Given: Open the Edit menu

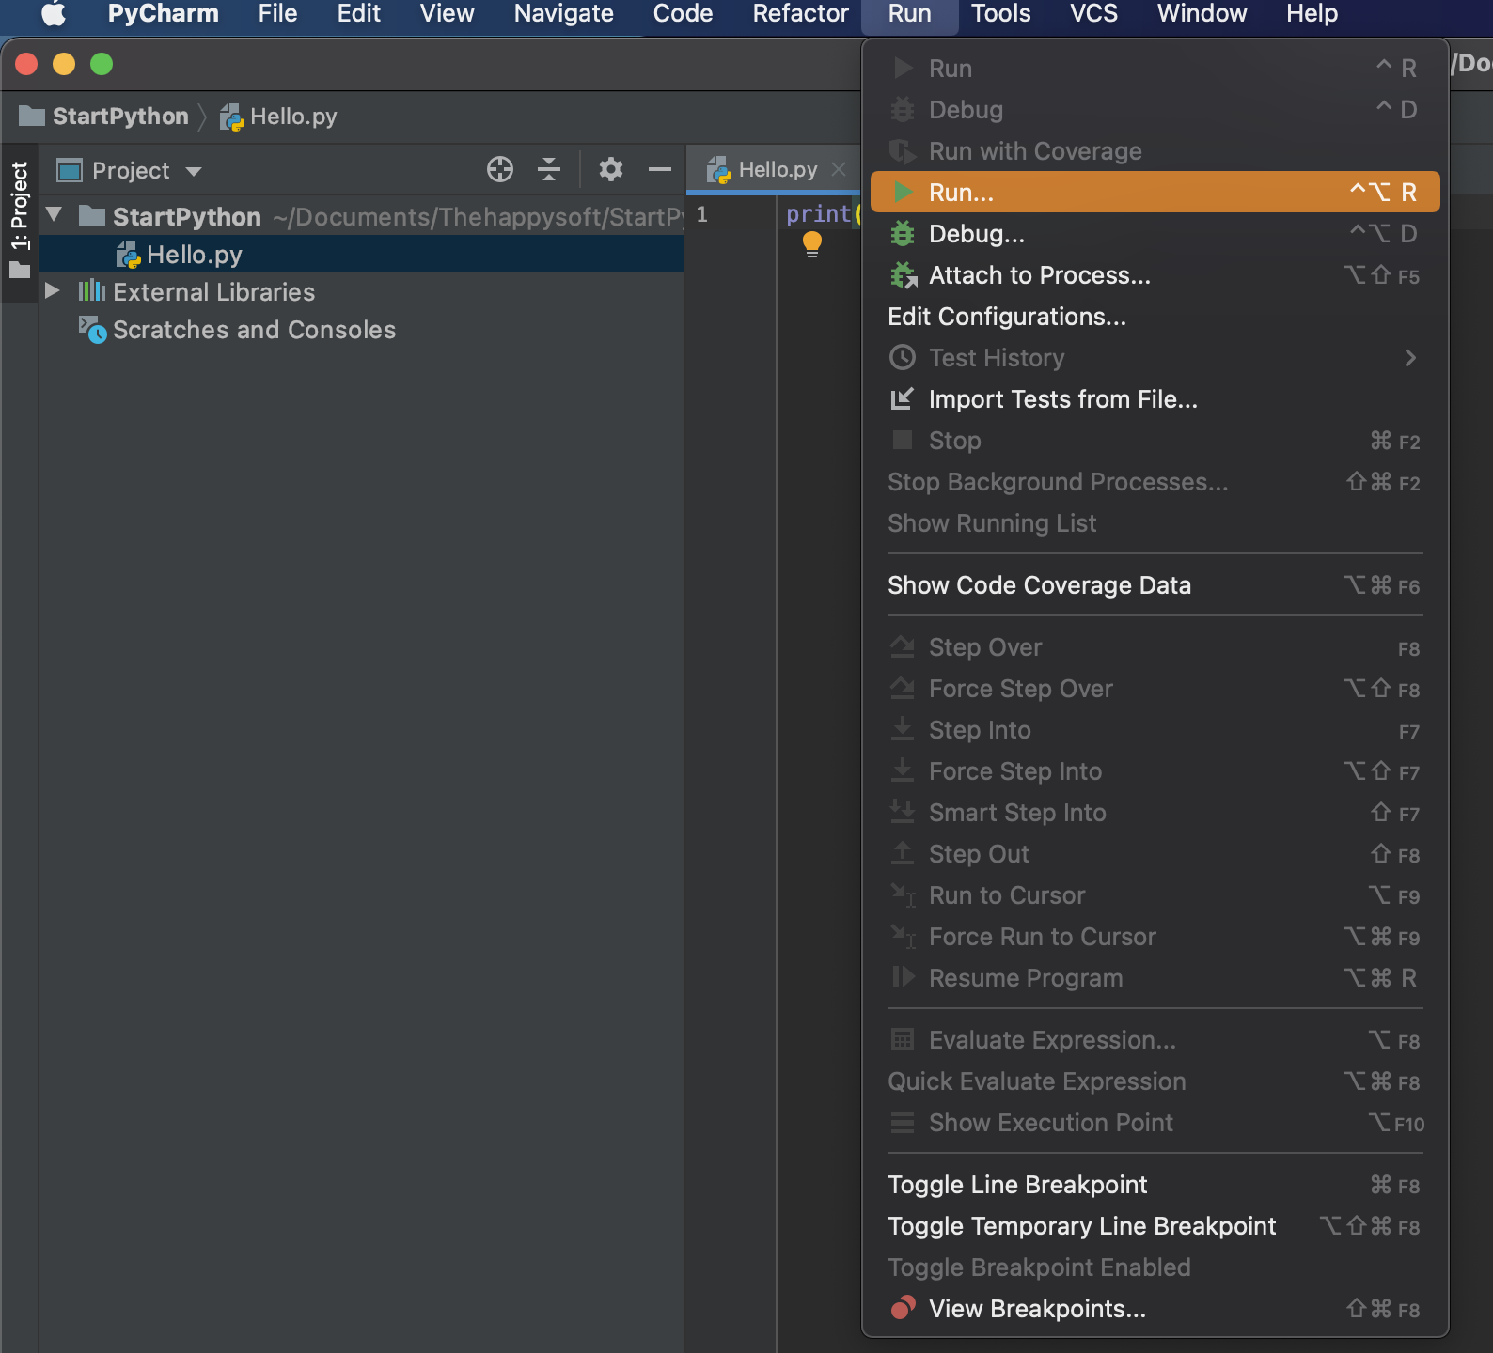Looking at the screenshot, I should (x=359, y=13).
